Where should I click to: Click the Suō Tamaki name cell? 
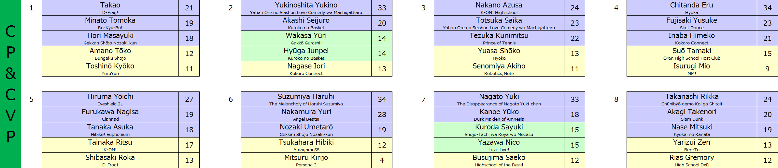point(692,54)
